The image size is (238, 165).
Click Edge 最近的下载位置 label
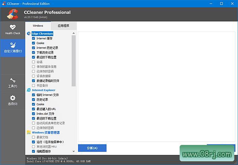[46, 57]
